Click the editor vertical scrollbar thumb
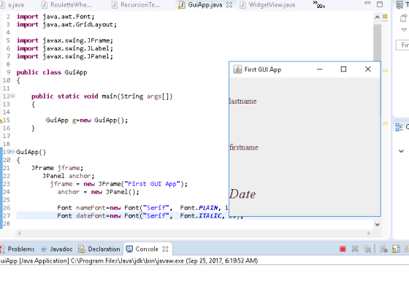The height and width of the screenshot is (281, 409). [x=377, y=43]
